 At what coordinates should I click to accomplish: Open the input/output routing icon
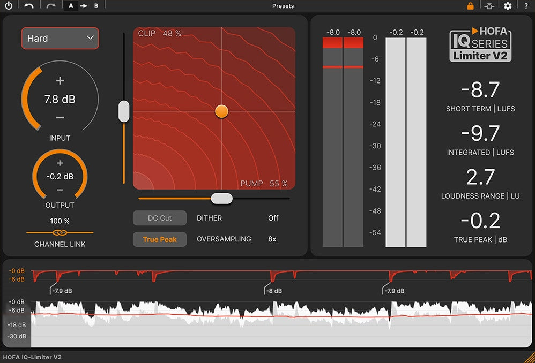pos(489,6)
